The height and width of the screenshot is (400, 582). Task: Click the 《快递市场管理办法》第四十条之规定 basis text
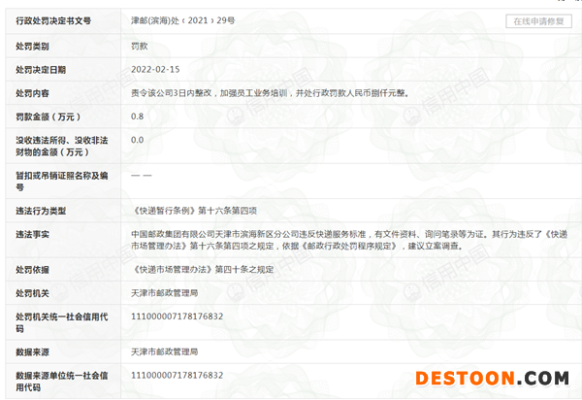[203, 269]
